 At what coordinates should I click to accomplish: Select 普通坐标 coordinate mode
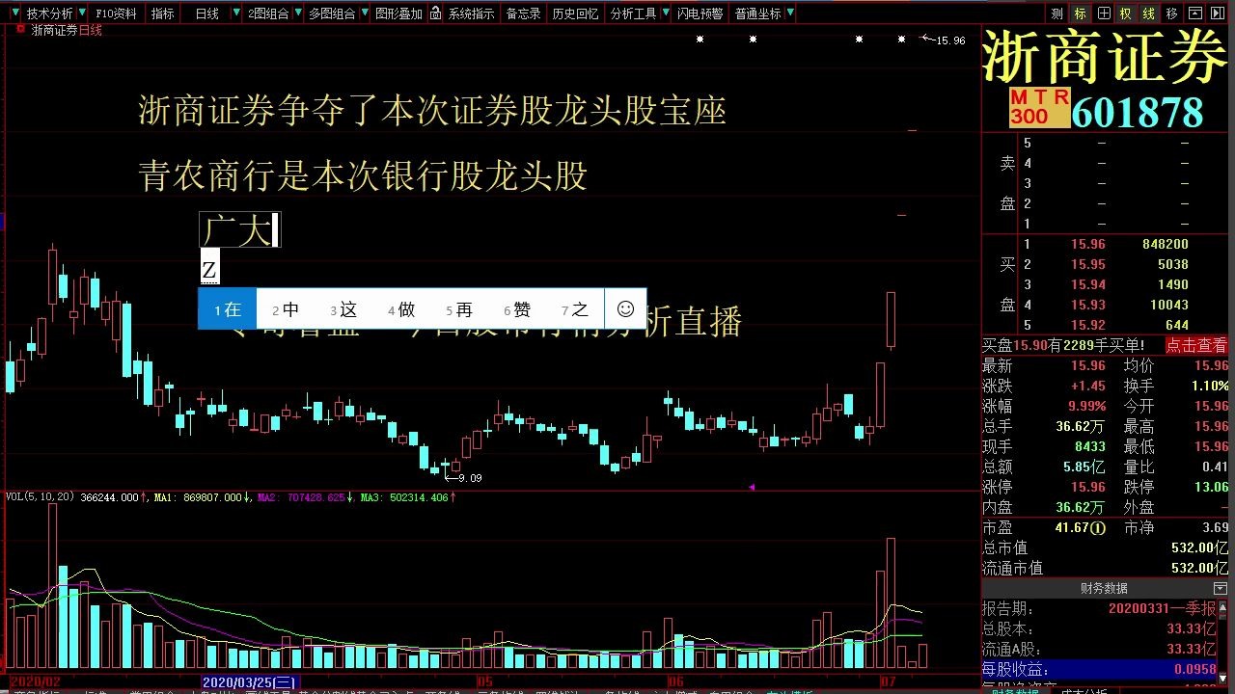[x=757, y=13]
